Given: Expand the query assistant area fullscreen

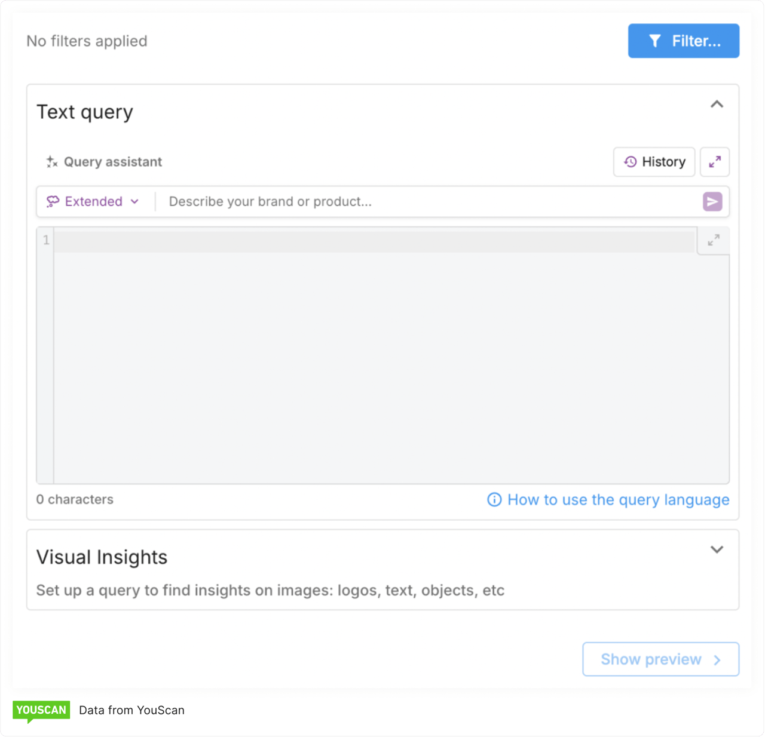Looking at the screenshot, I should (x=715, y=162).
